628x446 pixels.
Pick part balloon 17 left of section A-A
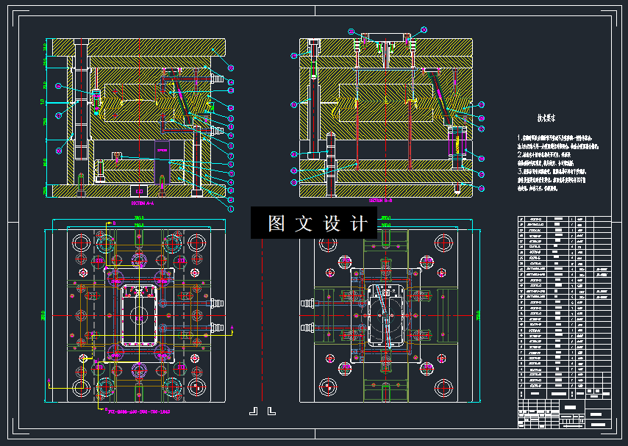pos(59,115)
